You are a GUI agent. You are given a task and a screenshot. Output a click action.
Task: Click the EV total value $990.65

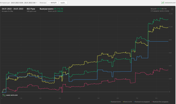coord(60,11)
